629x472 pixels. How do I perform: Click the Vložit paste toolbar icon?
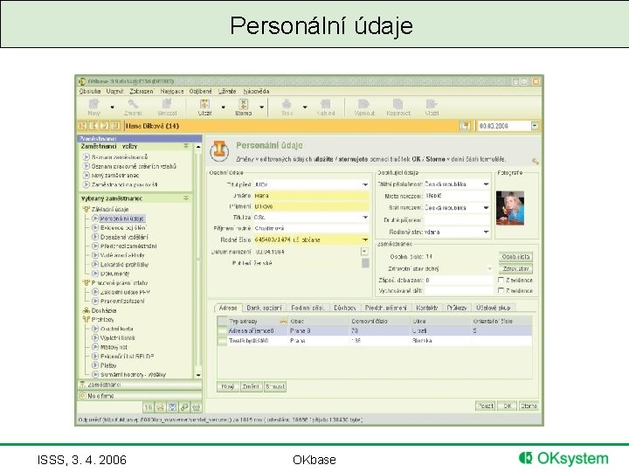click(x=432, y=104)
